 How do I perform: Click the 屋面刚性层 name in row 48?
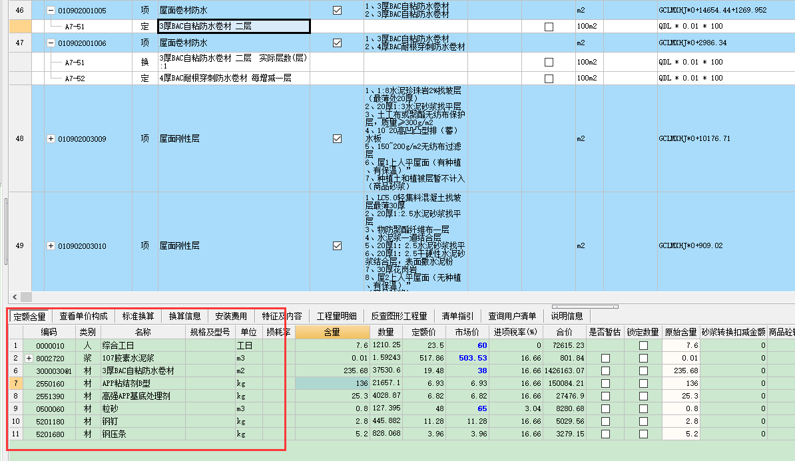pos(180,139)
